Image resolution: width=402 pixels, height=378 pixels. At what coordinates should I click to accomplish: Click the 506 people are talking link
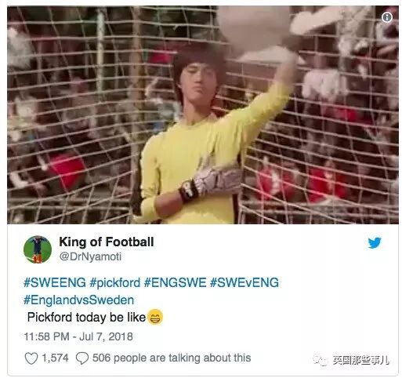point(172,358)
